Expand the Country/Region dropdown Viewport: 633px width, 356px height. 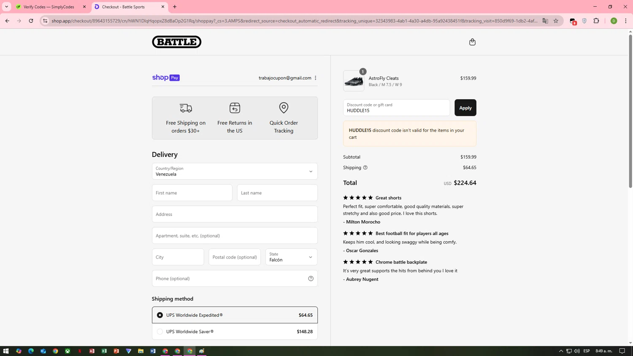[x=235, y=171]
